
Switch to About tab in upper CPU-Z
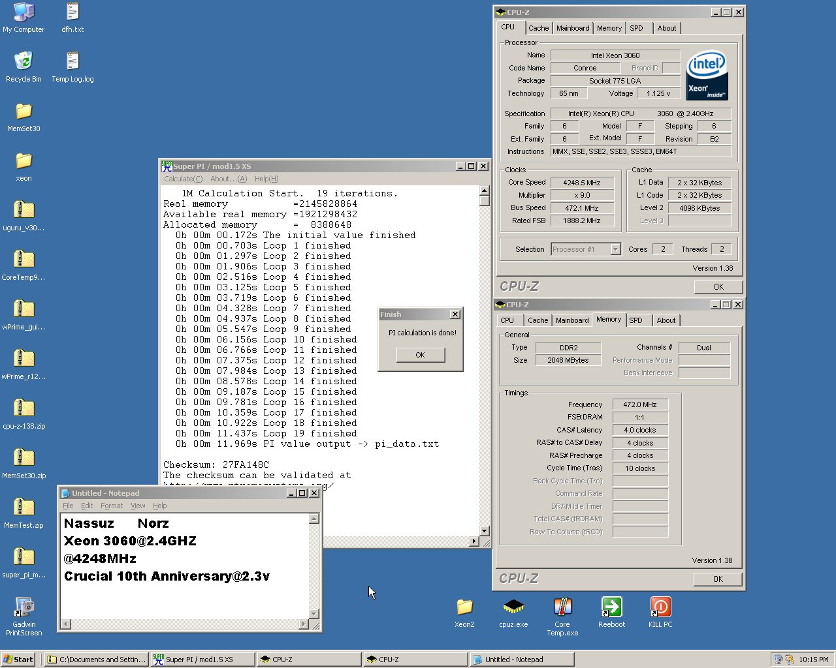click(x=667, y=28)
